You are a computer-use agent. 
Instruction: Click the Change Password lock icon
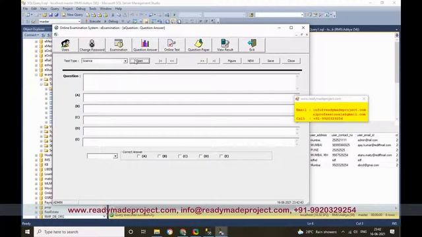click(92, 45)
